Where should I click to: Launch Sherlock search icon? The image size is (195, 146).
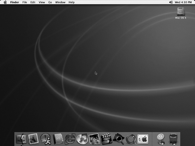click(x=119, y=139)
